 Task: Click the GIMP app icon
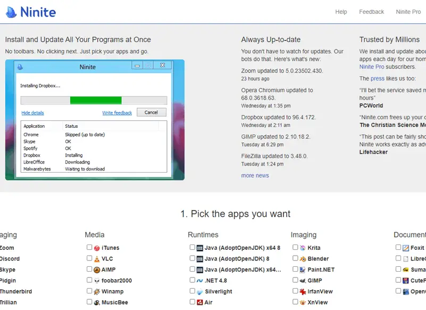click(x=303, y=281)
